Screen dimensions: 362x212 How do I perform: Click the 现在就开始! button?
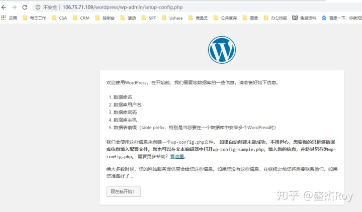point(123,191)
